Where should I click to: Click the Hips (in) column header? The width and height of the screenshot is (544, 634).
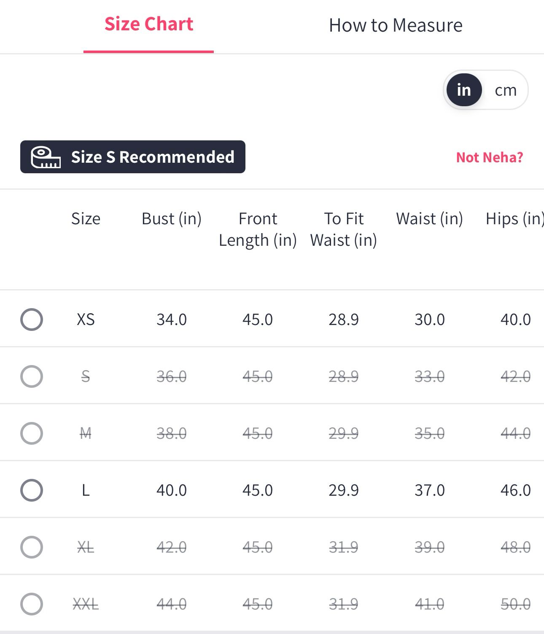[514, 219]
